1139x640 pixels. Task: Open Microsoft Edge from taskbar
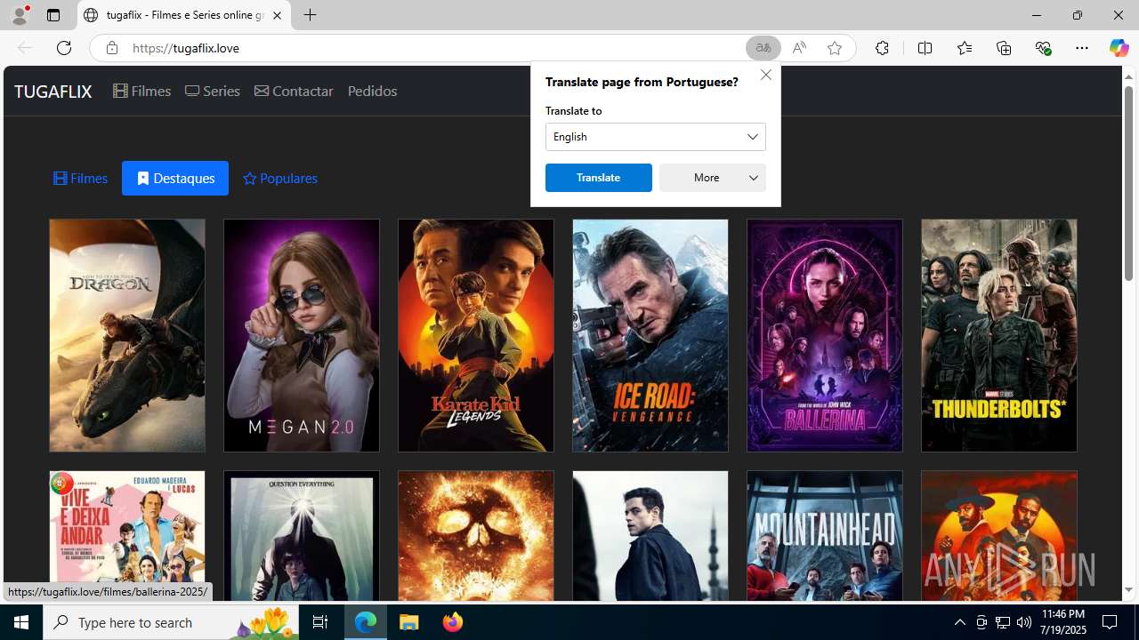[x=366, y=622]
